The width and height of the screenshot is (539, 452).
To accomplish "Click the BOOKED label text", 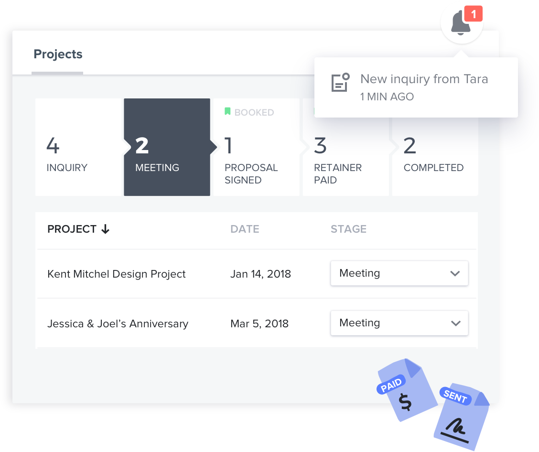I will [254, 112].
